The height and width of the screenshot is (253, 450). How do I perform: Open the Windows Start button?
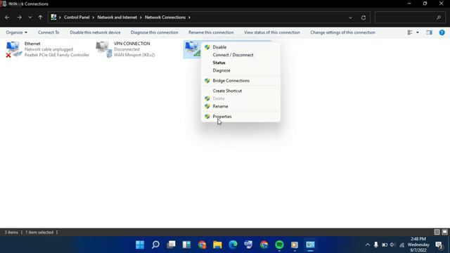[x=140, y=245]
